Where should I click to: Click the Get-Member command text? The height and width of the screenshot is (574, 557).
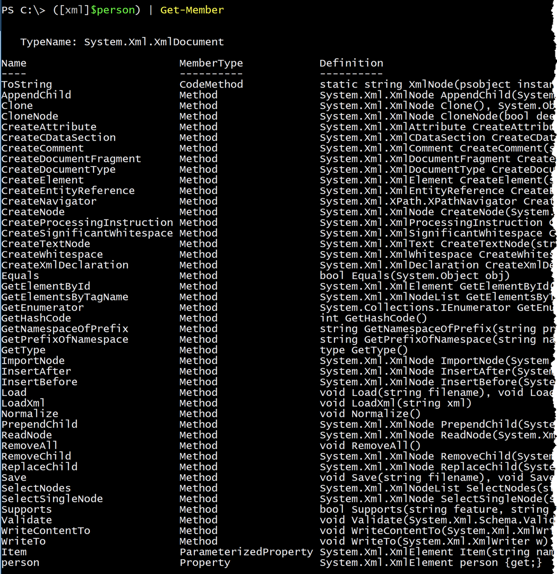(192, 10)
